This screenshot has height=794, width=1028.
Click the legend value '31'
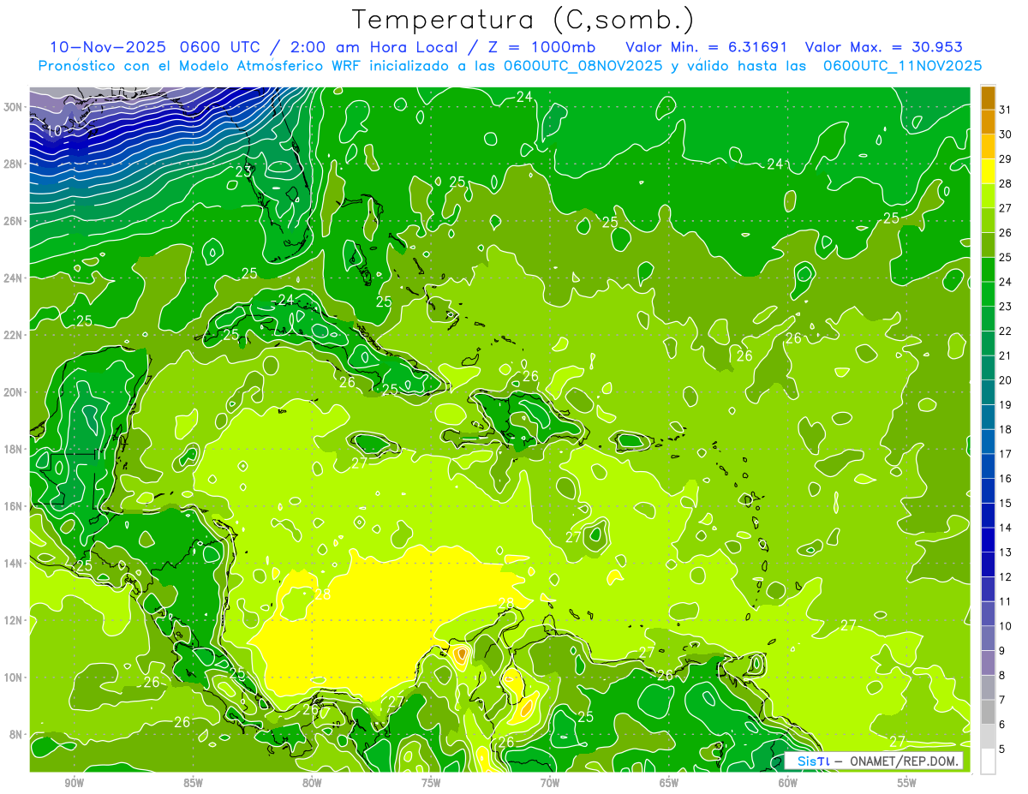click(1005, 110)
